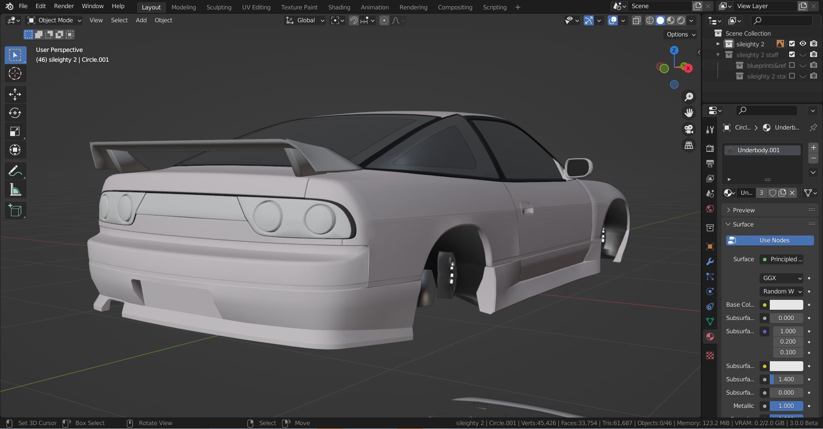The height and width of the screenshot is (429, 823).
Task: Activate the Transform tool
Action: coord(15,150)
